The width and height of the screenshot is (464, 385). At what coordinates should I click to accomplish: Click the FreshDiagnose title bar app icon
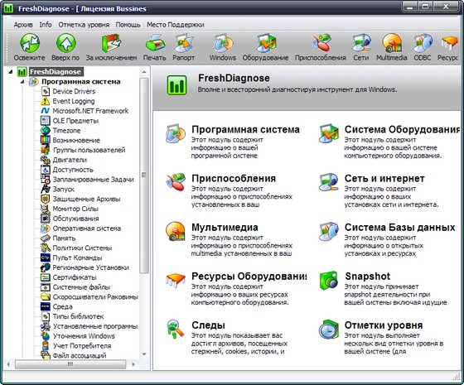pos(8,8)
